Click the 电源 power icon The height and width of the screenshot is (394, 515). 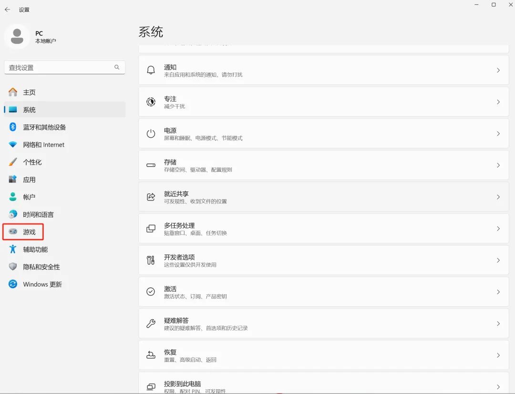(x=151, y=134)
